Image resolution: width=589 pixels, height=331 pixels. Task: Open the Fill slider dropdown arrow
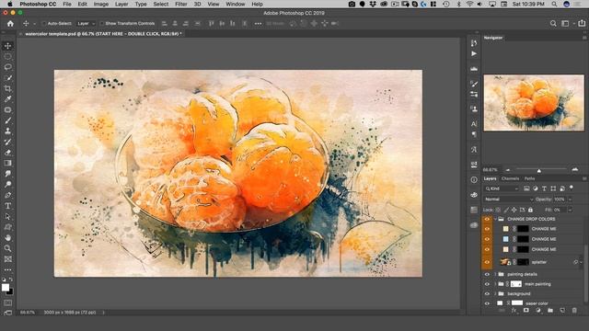click(570, 210)
